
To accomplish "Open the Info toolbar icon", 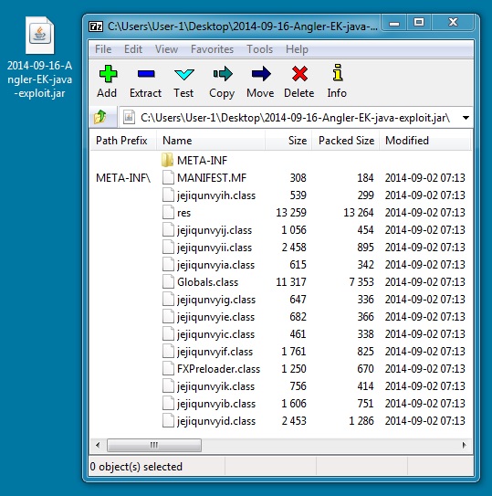I will click(338, 72).
